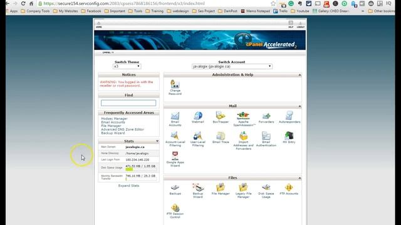This screenshot has height=225, width=401.
Task: Open the Trello bookmark
Action: 281,11
